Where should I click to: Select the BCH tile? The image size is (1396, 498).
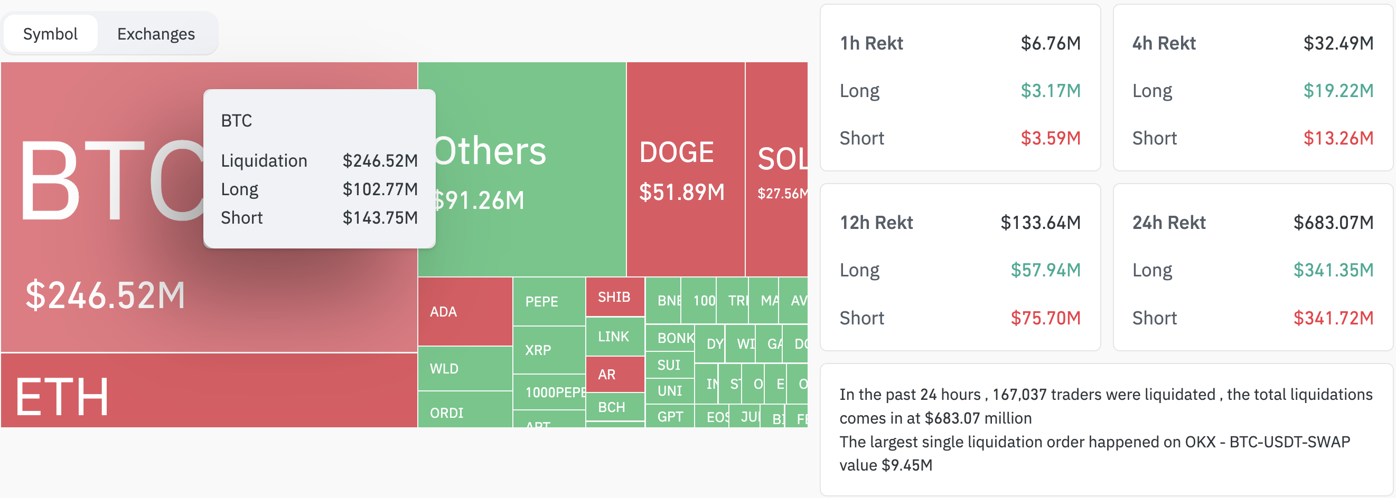[615, 407]
